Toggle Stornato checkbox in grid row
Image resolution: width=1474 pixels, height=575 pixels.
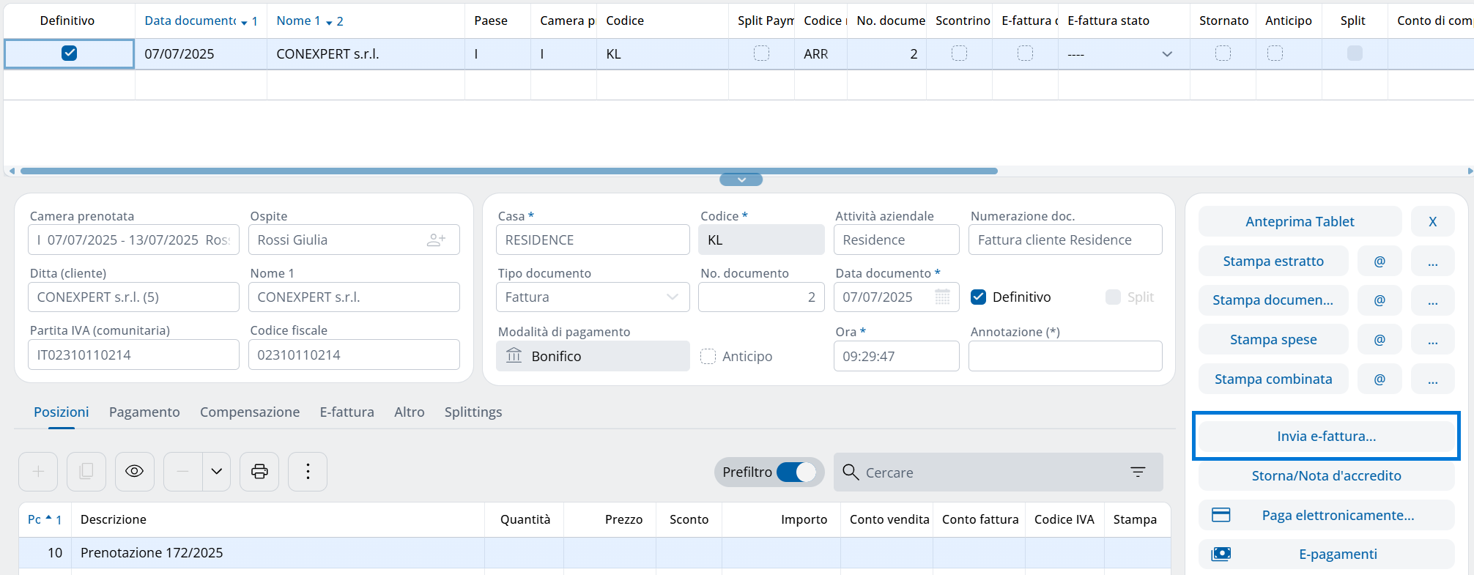coord(1223,53)
